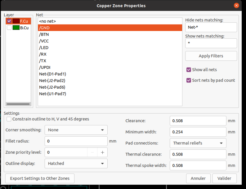Toggle Show all nets checkbox
This screenshot has height=189, width=246.
tap(188, 70)
